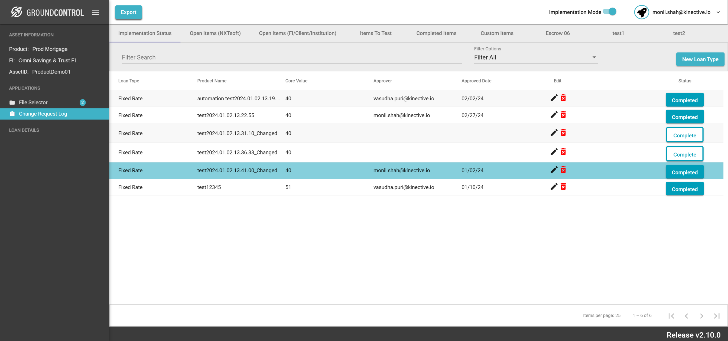Expand the monil.shah@kinective.io user menu
Viewport: 728px width, 341px height.
[718, 12]
